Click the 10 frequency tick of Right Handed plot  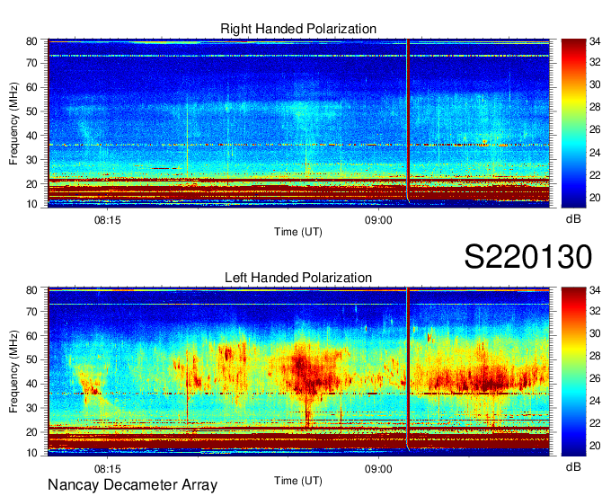coord(31,204)
